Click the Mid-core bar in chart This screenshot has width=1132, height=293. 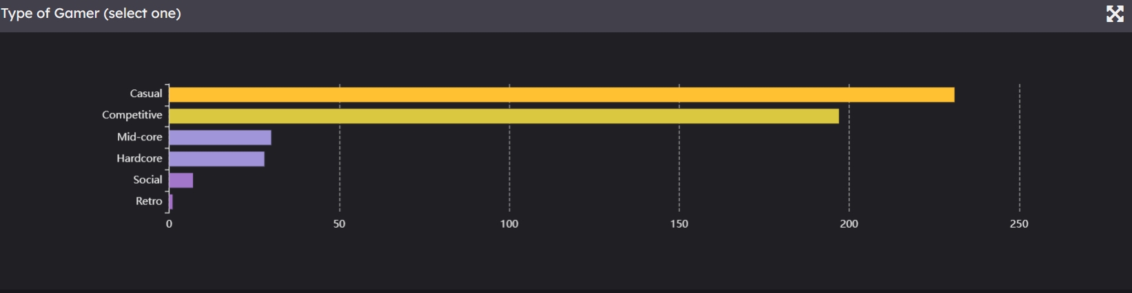pyautogui.click(x=220, y=138)
